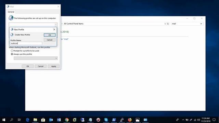Viewport: 219px width, 123px height.
Task: Click OK at the bottom of the Mail dialog
Action: coord(28,66)
